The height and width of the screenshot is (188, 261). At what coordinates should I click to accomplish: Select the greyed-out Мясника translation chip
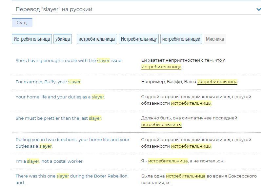tap(215, 39)
